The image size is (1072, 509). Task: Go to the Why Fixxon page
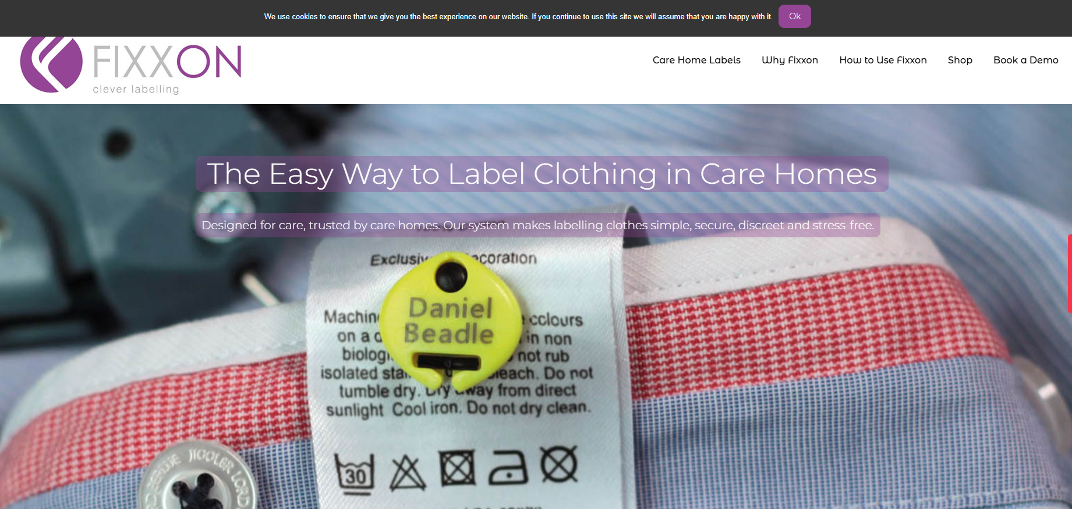pyautogui.click(x=790, y=60)
